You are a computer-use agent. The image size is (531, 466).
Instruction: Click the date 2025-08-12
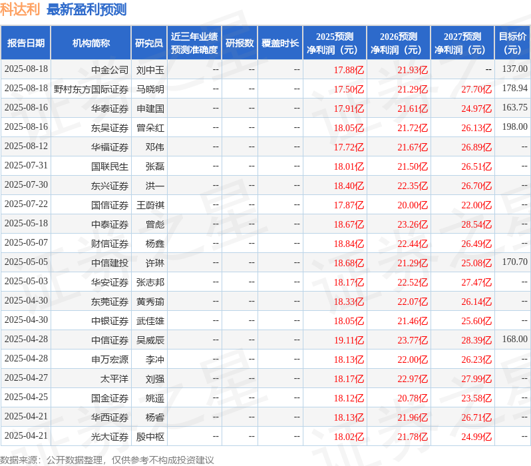click(26, 146)
